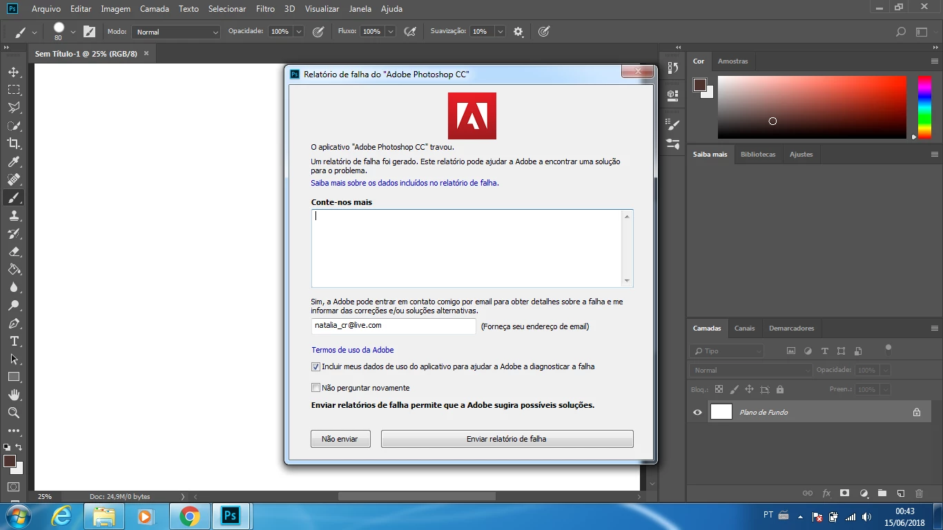Viewport: 943px width, 530px height.
Task: Open smoothing options gear icon
Action: [518, 32]
